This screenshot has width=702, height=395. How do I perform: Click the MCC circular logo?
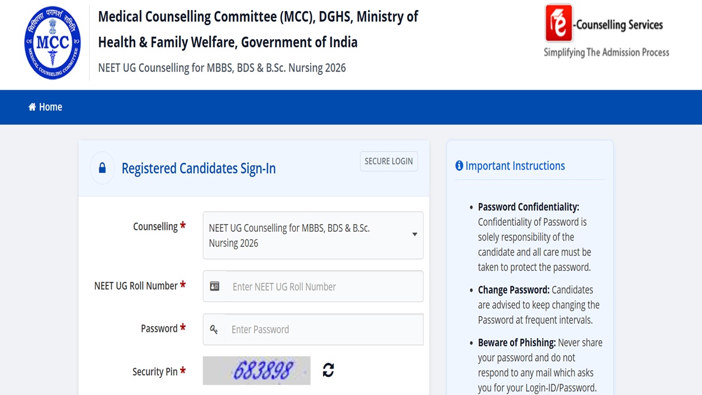click(x=53, y=44)
